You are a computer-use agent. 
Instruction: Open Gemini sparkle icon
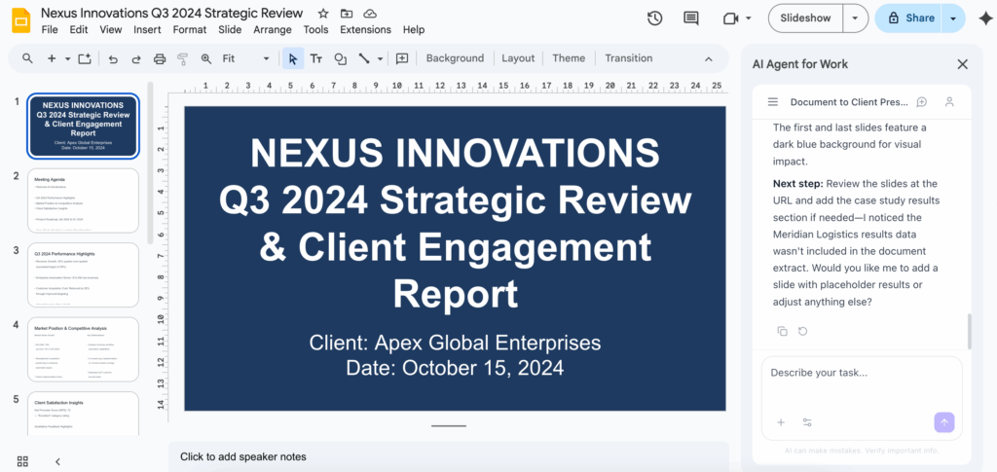(985, 18)
